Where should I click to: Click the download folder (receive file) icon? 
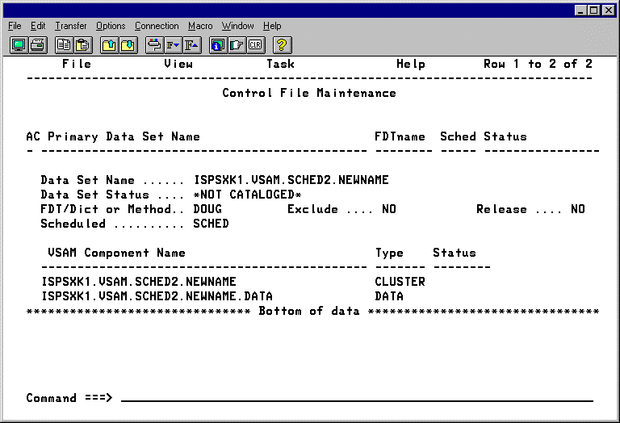click(128, 45)
